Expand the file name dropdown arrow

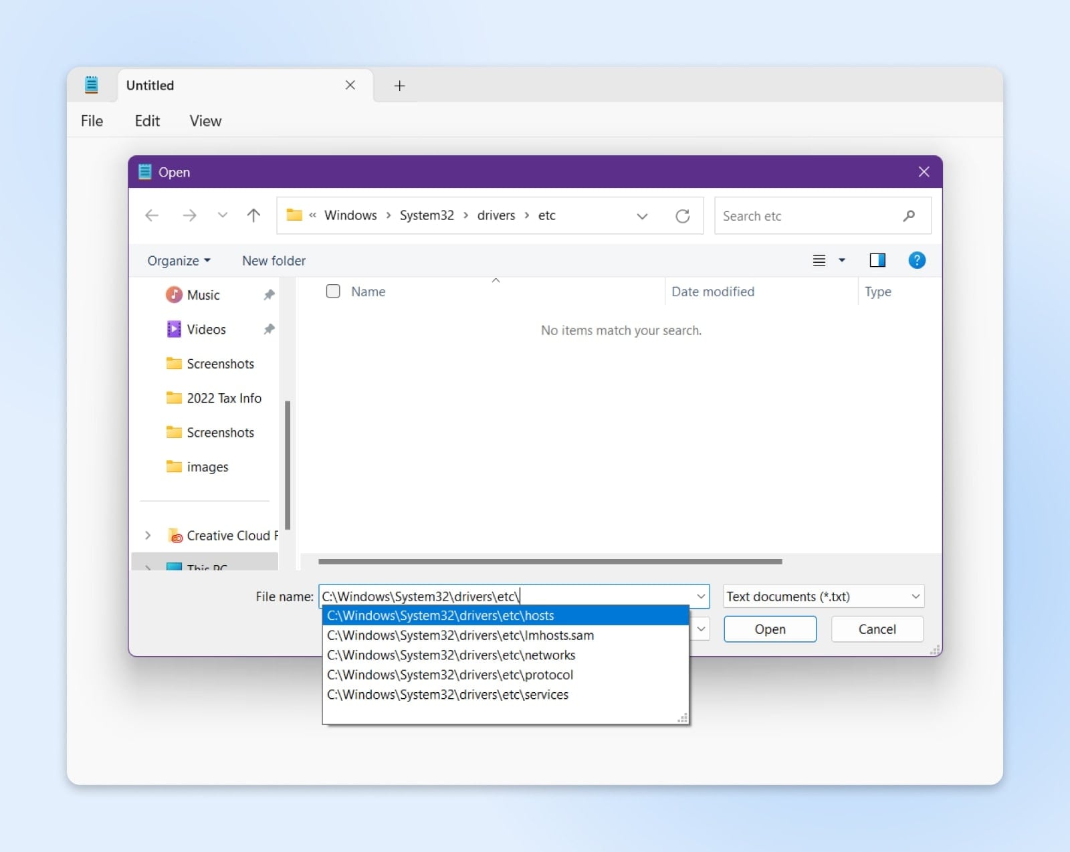click(x=700, y=596)
